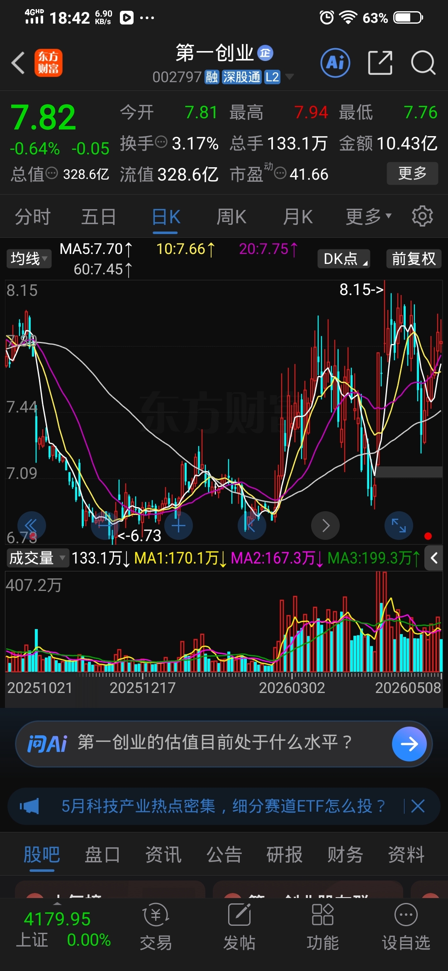The image size is (448, 971).
Task: Toggle the DK点 indicator
Action: pyautogui.click(x=344, y=259)
